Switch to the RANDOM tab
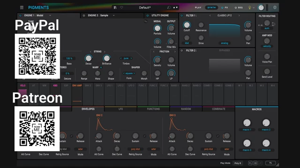This screenshot has width=300, height=168. (x=186, y=109)
